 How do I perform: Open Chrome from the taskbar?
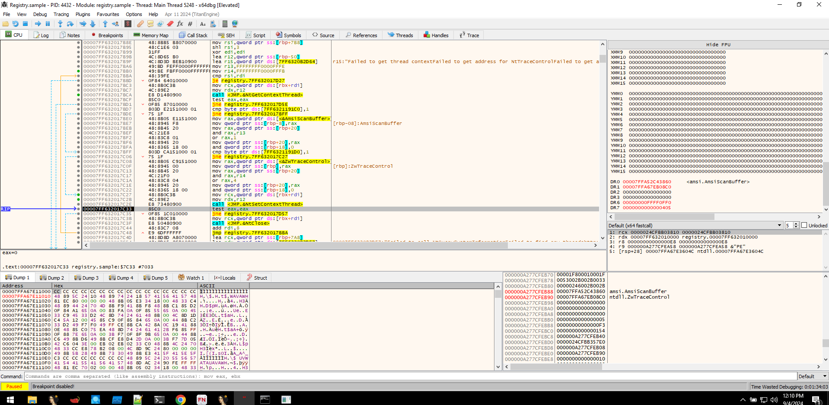pos(181,400)
